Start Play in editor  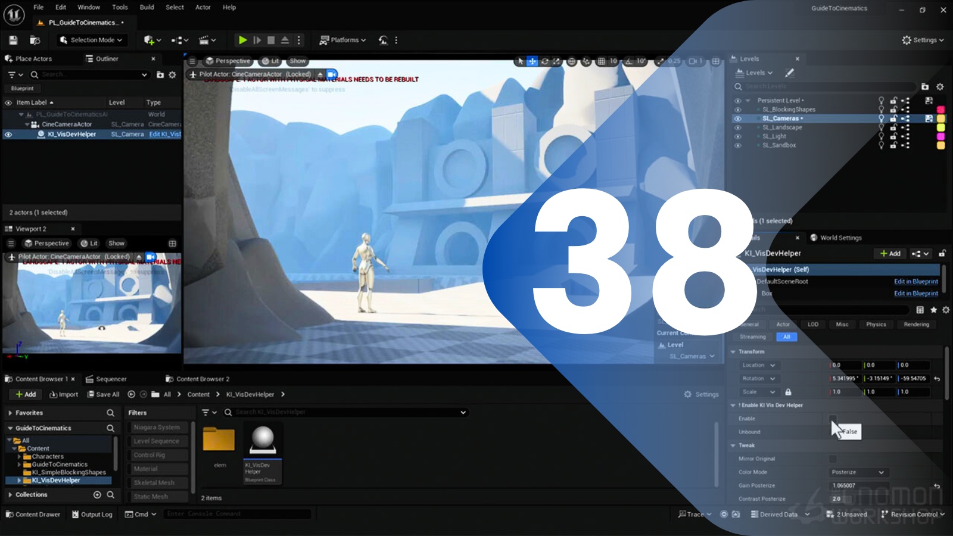(242, 40)
